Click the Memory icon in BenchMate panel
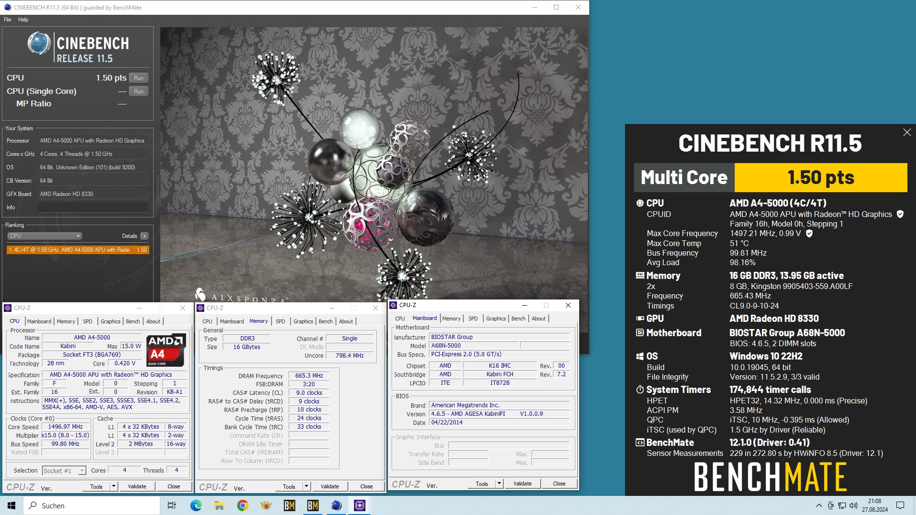 click(x=640, y=275)
